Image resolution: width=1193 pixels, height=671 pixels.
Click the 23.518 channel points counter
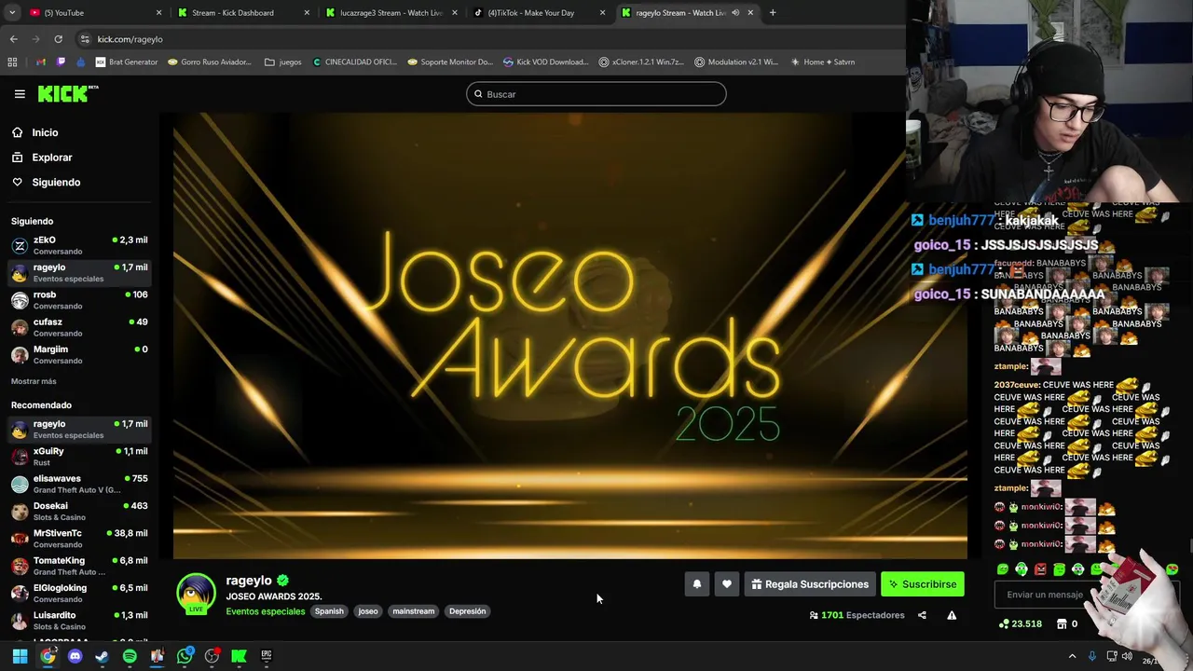click(1021, 623)
